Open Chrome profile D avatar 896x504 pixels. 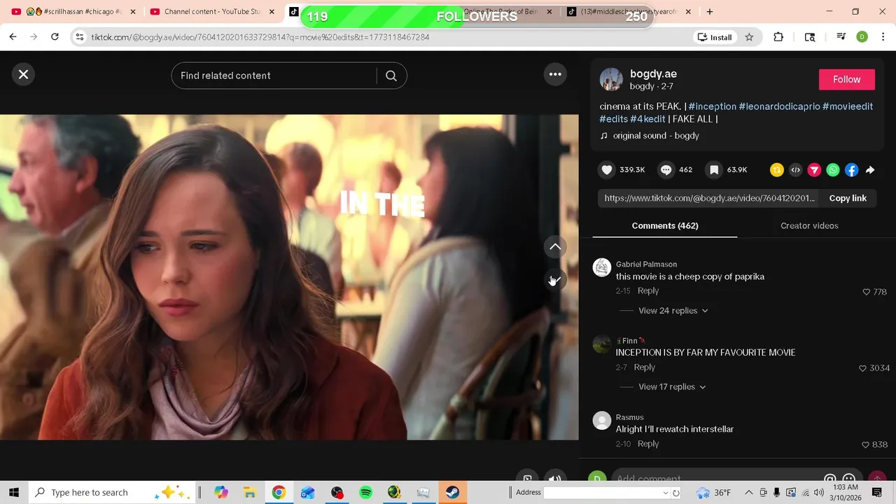coord(862,37)
